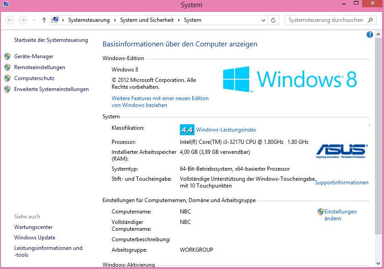Viewport: 384px width, 269px height.
Task: Open Startseite der Systemsteuerung
Action: 51,40
